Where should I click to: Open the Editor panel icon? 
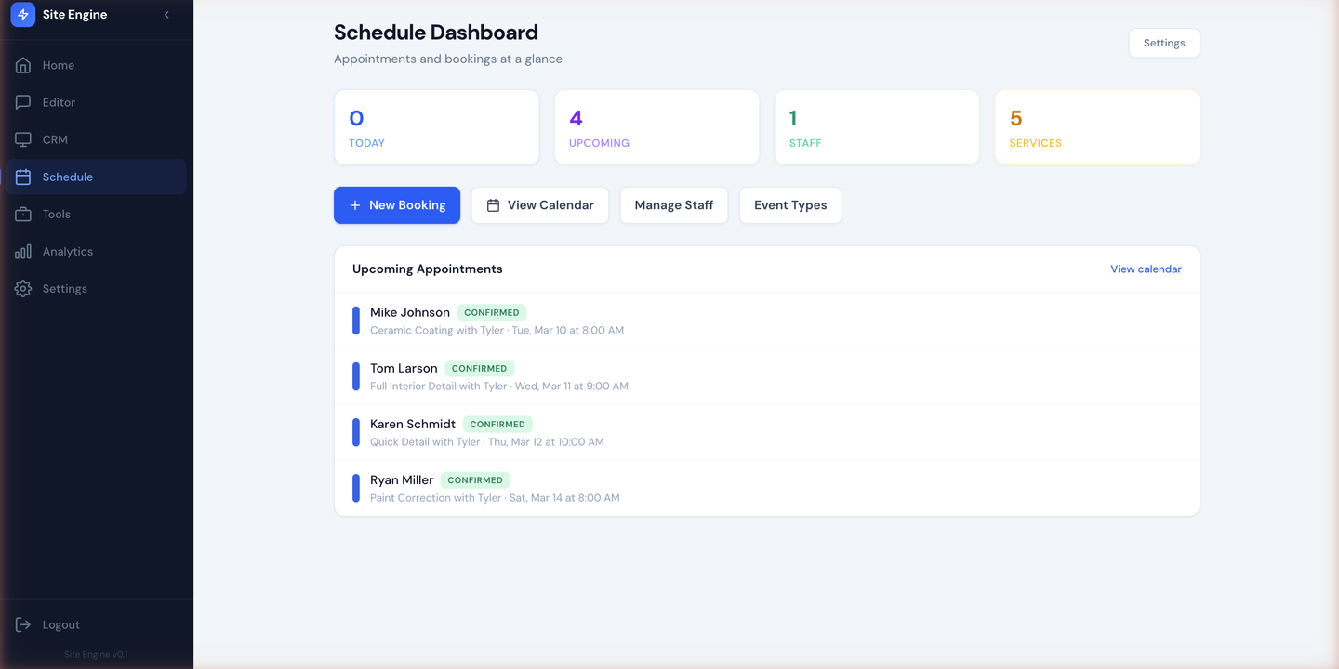[22, 102]
